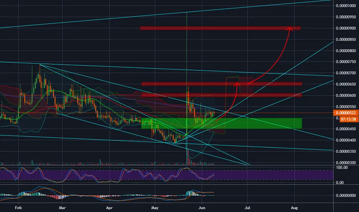Image resolution: width=359 pixels, height=212 pixels.
Task: Click the 0.00000400 price axis label
Action: point(346,140)
